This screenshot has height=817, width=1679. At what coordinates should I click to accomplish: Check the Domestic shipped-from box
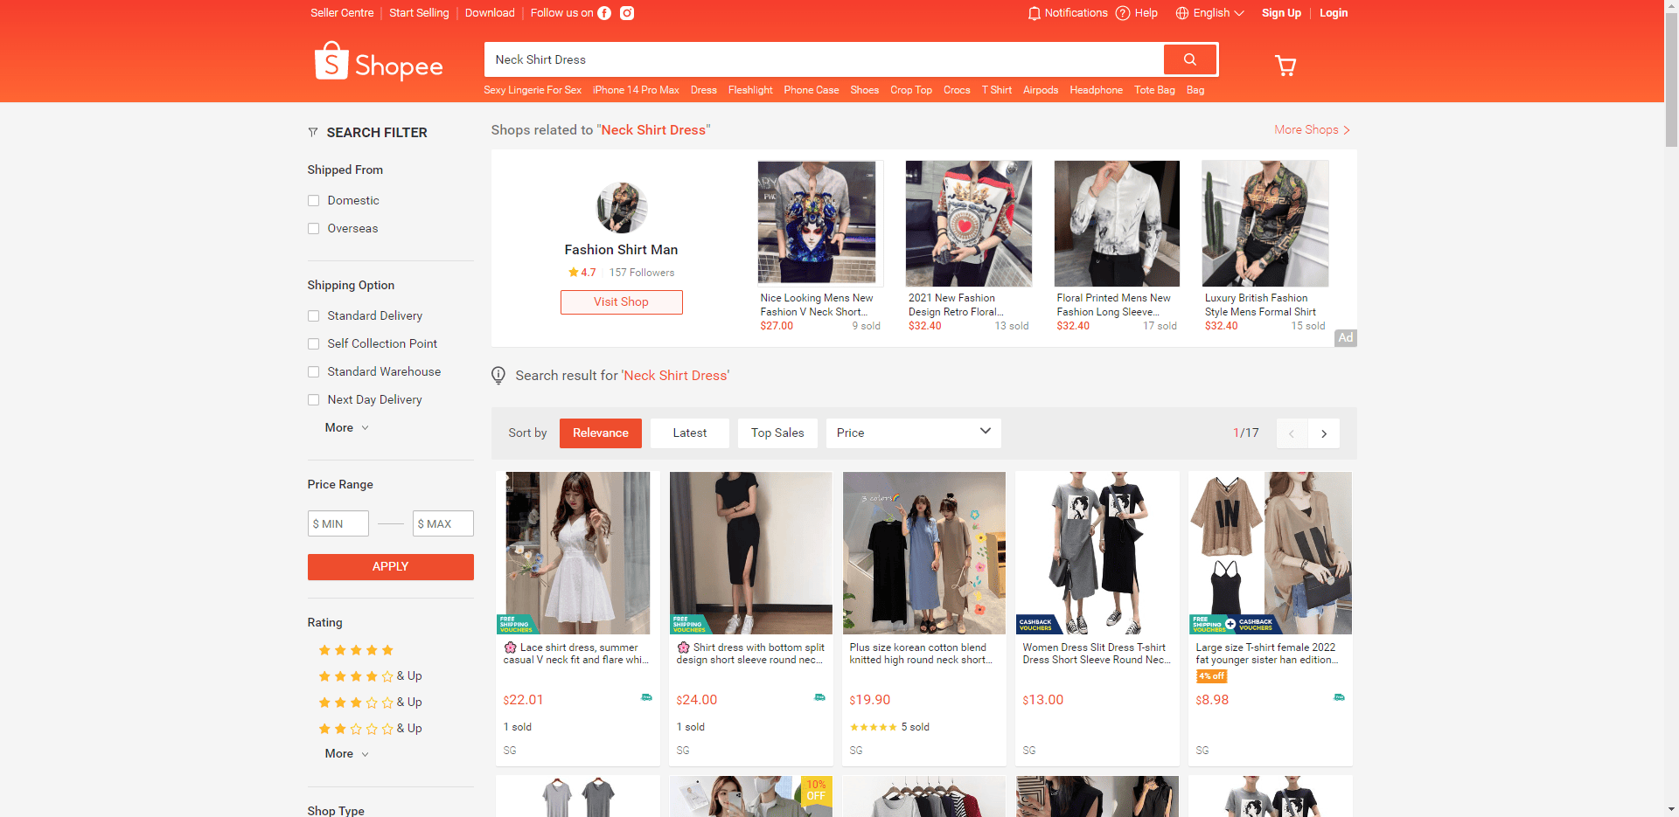313,201
